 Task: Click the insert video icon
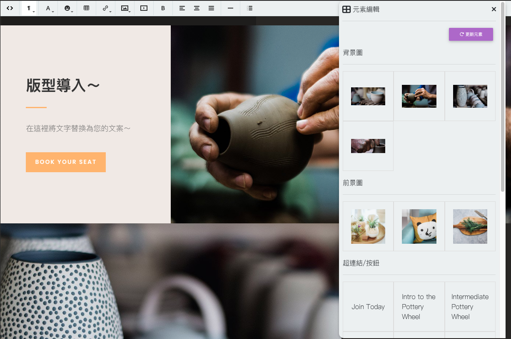pos(144,8)
